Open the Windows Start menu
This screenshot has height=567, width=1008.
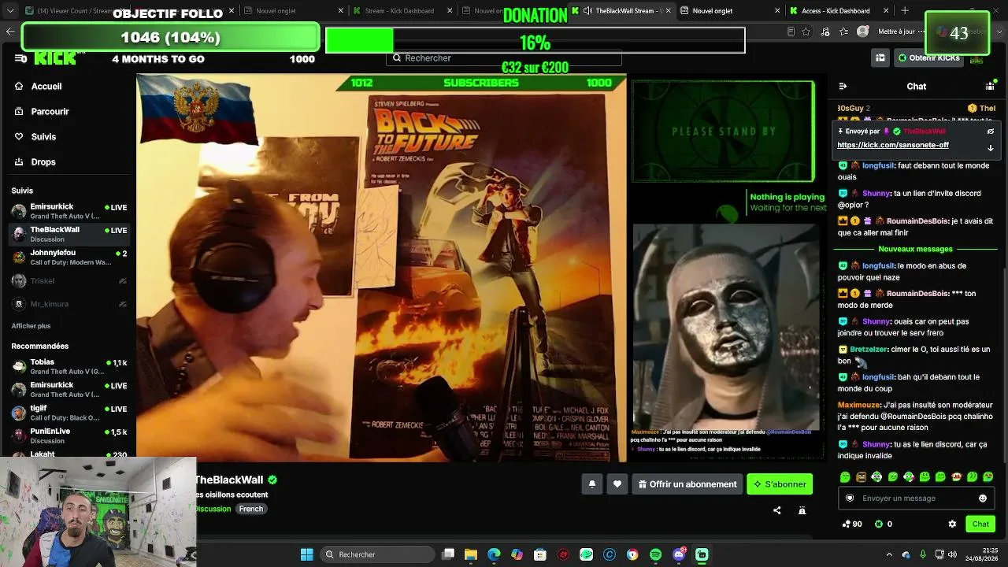pyautogui.click(x=307, y=554)
